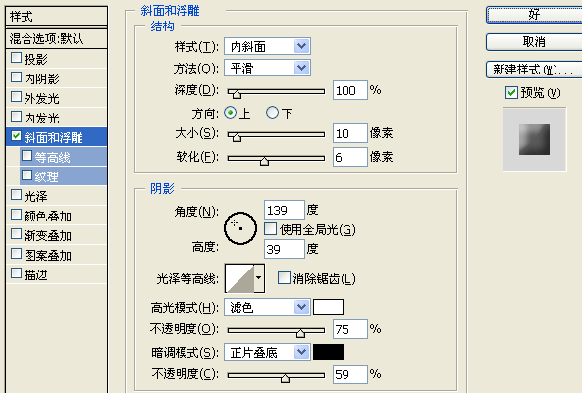Viewport: 582px width, 393px height.
Task: Click the white highlight color swatch
Action: point(328,307)
